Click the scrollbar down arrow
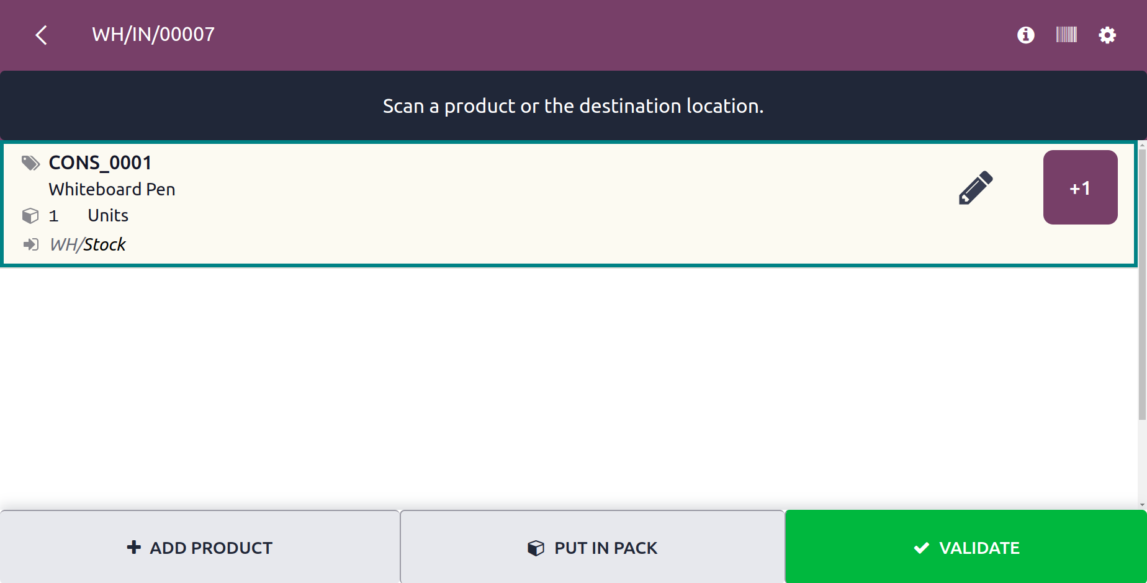This screenshot has height=583, width=1147. coord(1142,505)
